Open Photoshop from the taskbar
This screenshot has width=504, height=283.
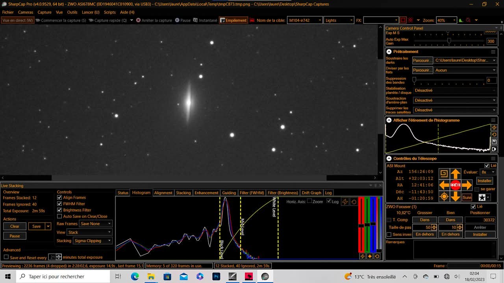(x=216, y=277)
